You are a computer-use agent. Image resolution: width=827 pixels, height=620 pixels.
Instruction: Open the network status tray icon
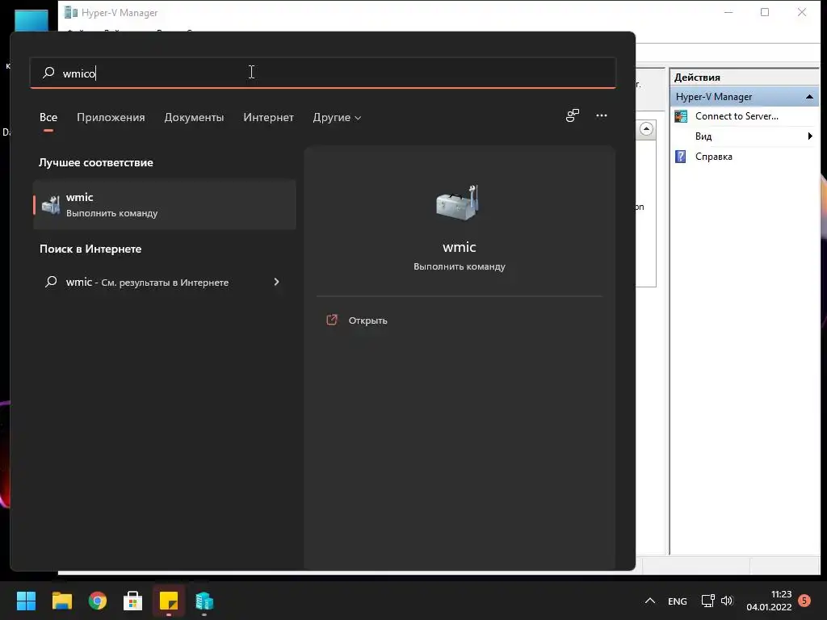(x=707, y=601)
